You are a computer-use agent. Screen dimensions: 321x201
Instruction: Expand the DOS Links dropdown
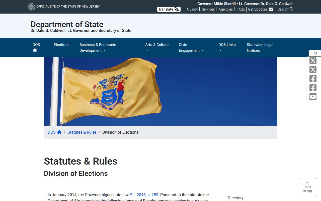(227, 47)
